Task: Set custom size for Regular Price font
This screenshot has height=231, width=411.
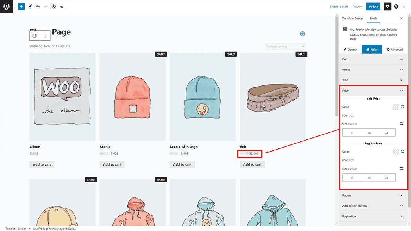Action: tap(402, 168)
